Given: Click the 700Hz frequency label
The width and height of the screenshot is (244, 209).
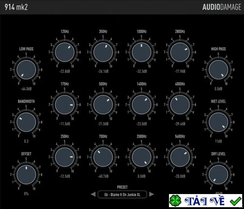Looking at the screenshot, I should [103, 136].
